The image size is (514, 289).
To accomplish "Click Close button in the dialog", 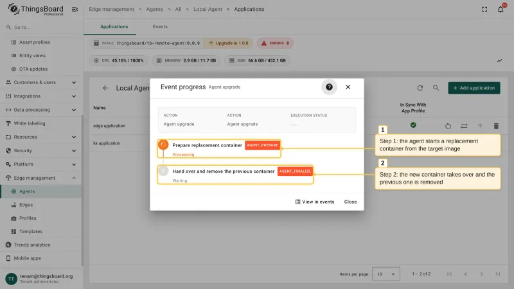I will (350, 202).
